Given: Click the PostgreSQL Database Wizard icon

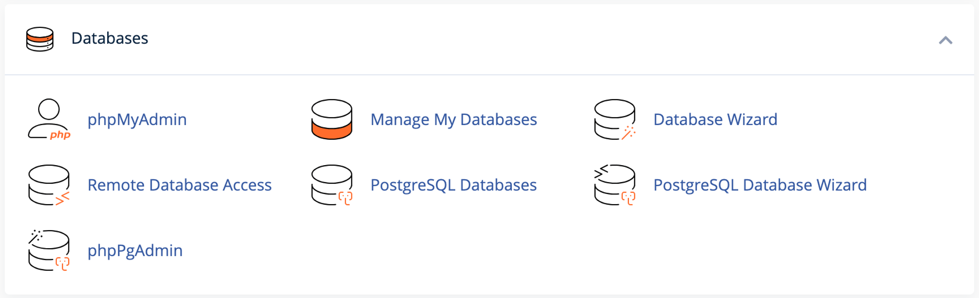Looking at the screenshot, I should pos(614,185).
